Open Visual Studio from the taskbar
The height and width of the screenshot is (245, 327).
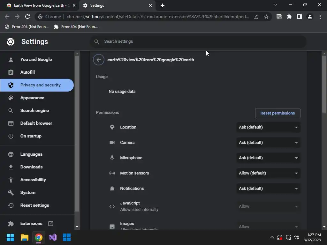(53, 237)
